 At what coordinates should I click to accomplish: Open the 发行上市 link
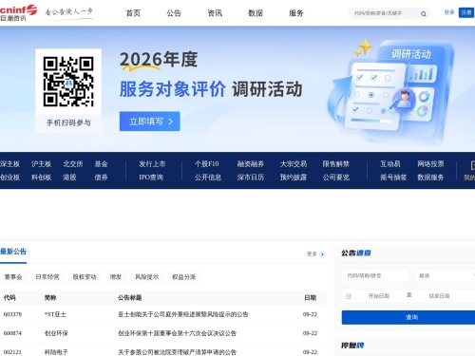click(152, 164)
